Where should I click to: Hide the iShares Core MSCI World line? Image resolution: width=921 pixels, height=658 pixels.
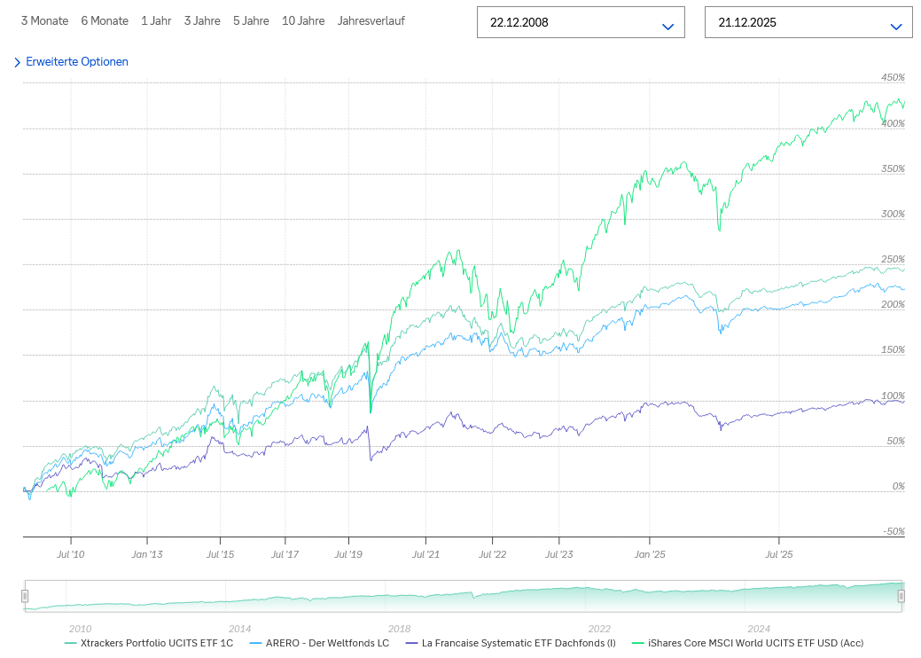754,643
